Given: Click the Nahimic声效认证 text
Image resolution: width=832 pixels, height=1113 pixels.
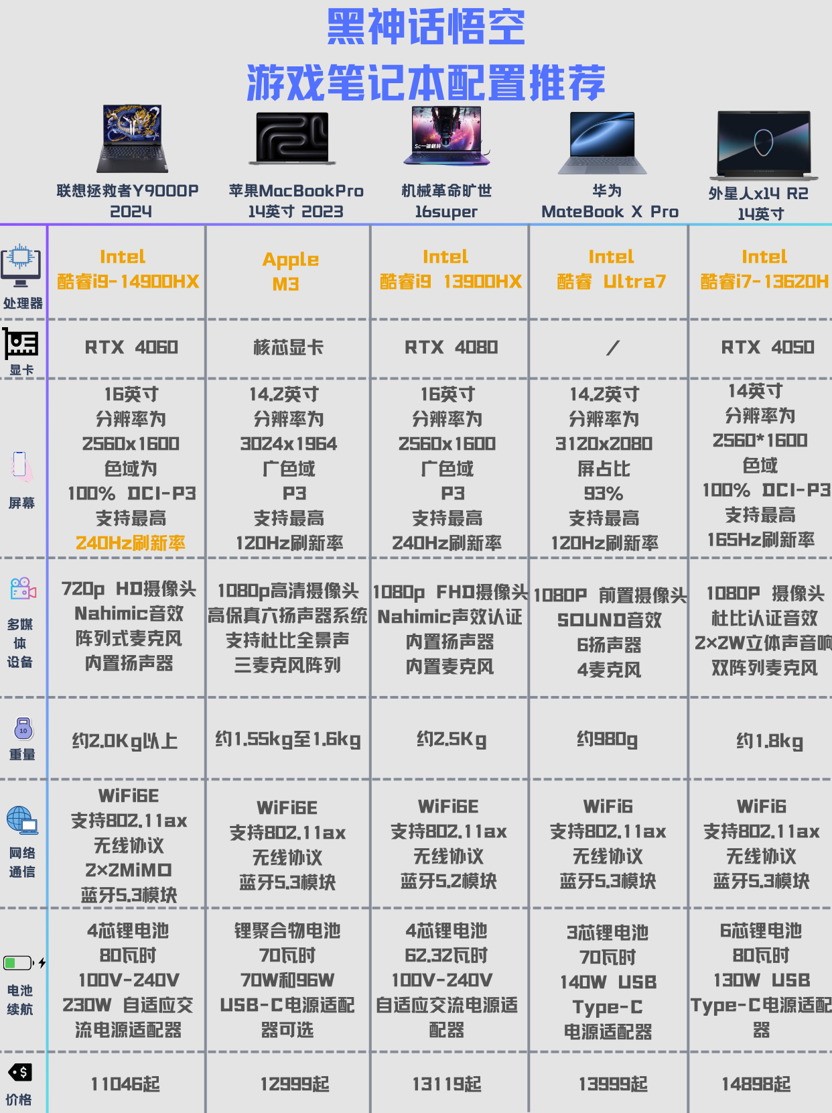Looking at the screenshot, I should (449, 617).
